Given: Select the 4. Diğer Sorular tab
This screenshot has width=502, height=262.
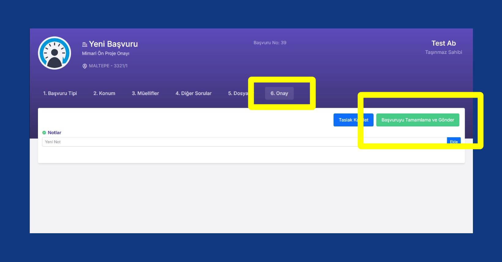Looking at the screenshot, I should (x=193, y=93).
